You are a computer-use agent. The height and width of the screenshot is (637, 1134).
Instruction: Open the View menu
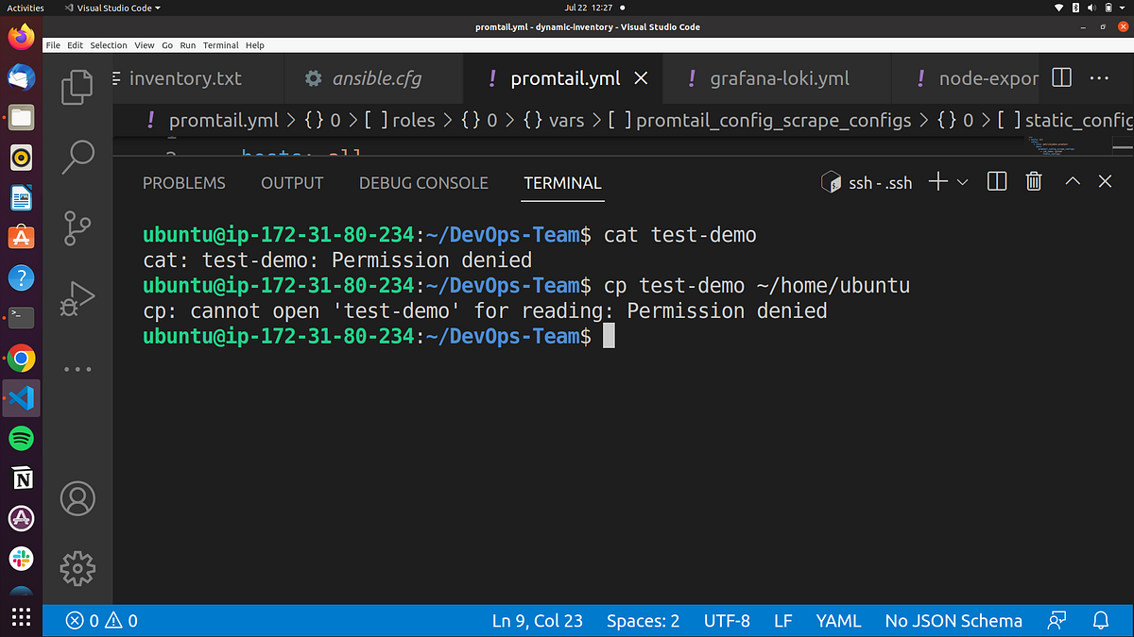tap(145, 45)
